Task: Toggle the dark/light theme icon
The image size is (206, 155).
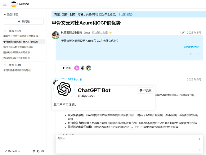Action: [x=38, y=151]
